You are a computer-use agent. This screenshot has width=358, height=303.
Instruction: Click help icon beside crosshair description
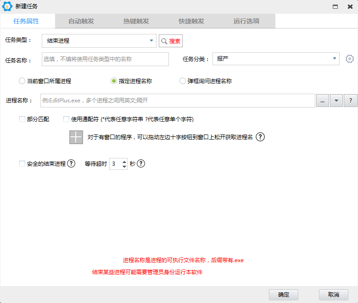(x=260, y=137)
